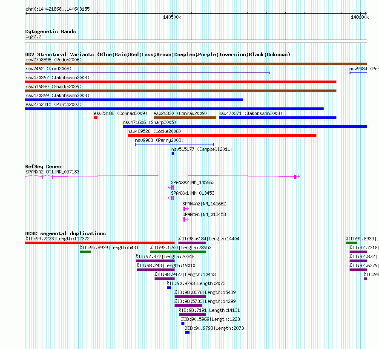Click the 140500k ruler position label
The width and height of the screenshot is (379, 349).
[x=172, y=17]
